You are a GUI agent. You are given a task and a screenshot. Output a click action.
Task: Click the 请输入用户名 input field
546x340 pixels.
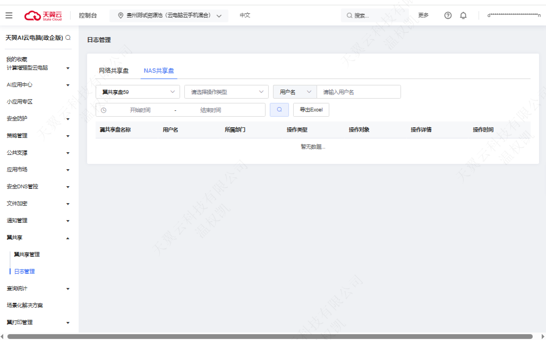click(x=359, y=92)
